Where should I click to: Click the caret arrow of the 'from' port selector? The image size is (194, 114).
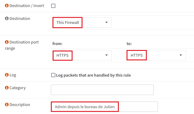pyautogui.click(x=107, y=55)
